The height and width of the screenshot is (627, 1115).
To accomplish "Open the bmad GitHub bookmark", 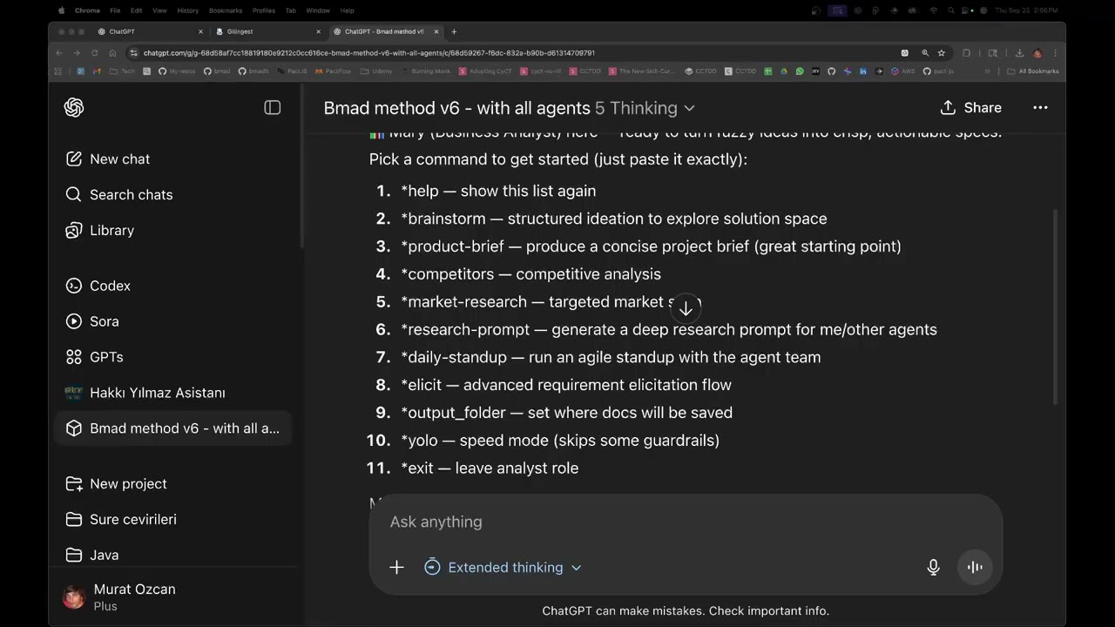I will pyautogui.click(x=218, y=71).
